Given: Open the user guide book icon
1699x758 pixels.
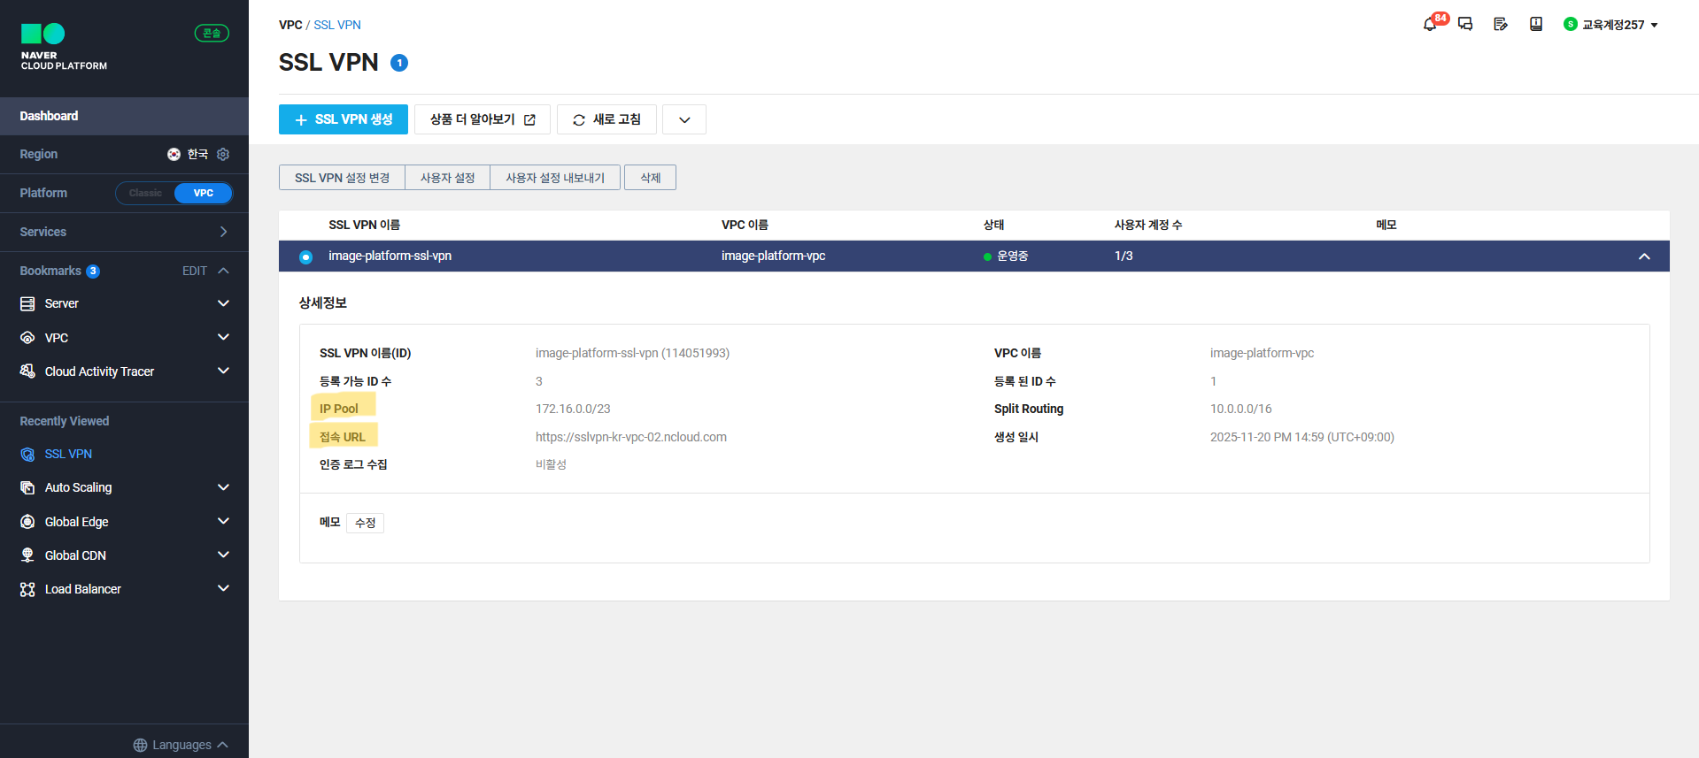Looking at the screenshot, I should tap(1536, 24).
